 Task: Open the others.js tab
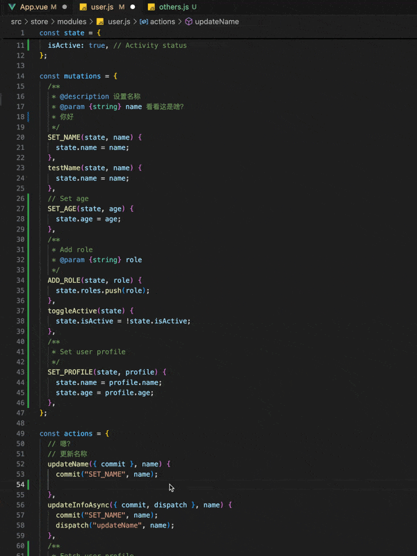[172, 7]
